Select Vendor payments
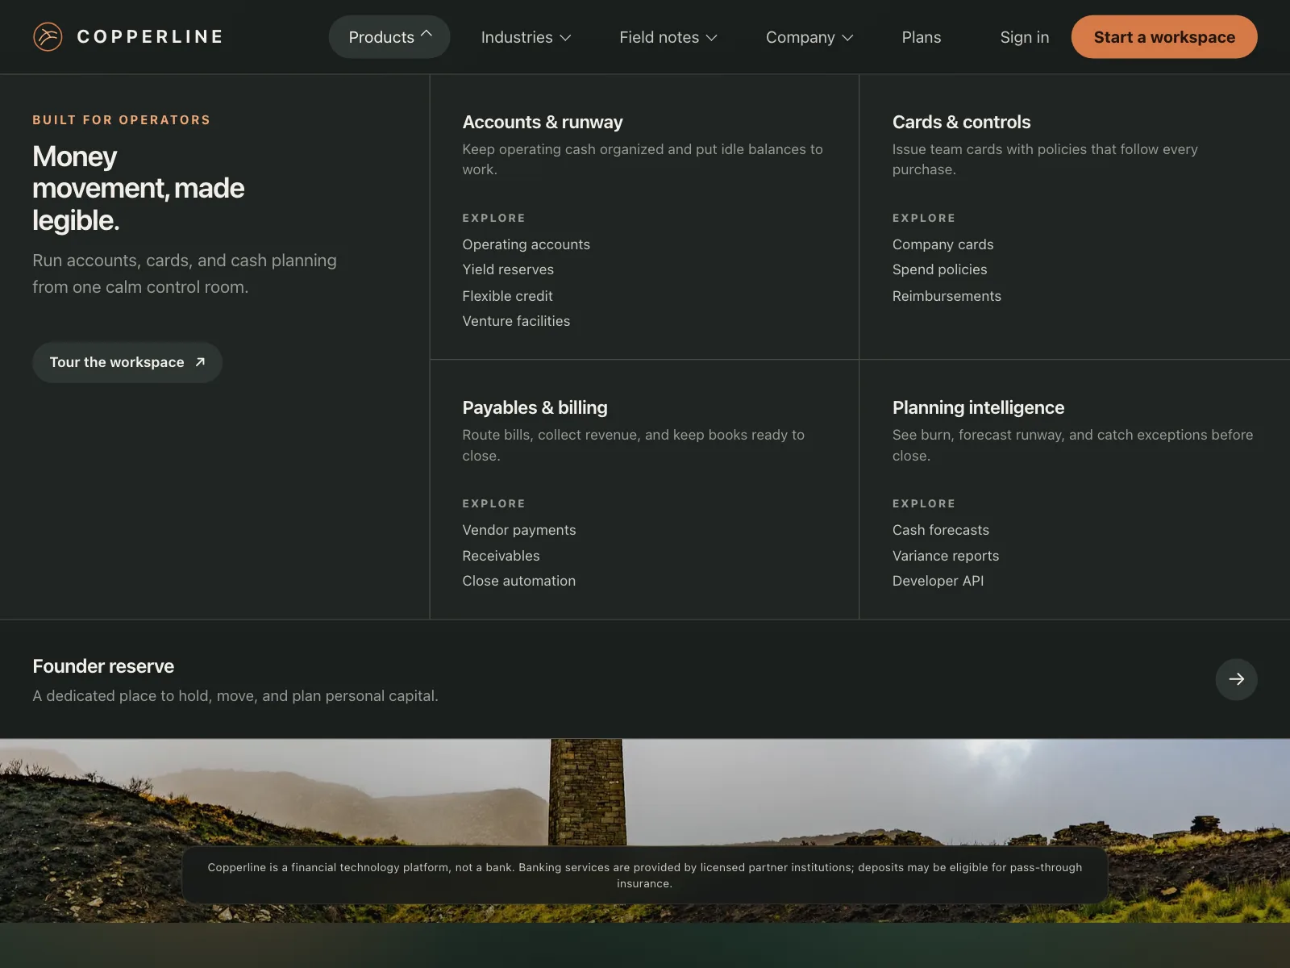Screen dimensions: 1290x968 click(x=519, y=530)
